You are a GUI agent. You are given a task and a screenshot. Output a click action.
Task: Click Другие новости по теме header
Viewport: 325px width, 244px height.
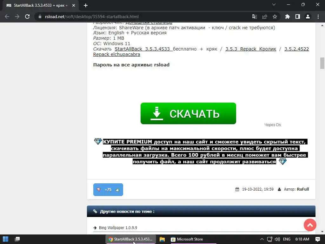[x=127, y=211]
